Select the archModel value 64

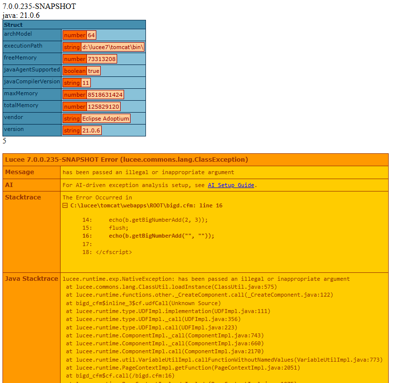[x=91, y=35]
